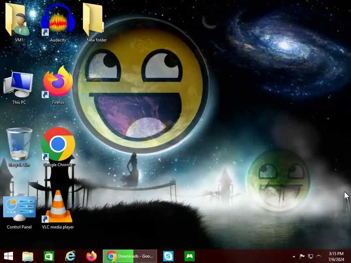This screenshot has width=351, height=263.
Task: Select the Recycle Bin icon
Action: pyautogui.click(x=19, y=143)
